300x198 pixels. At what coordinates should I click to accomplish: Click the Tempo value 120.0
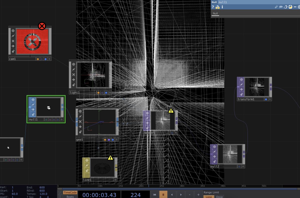pyautogui.click(x=43, y=194)
